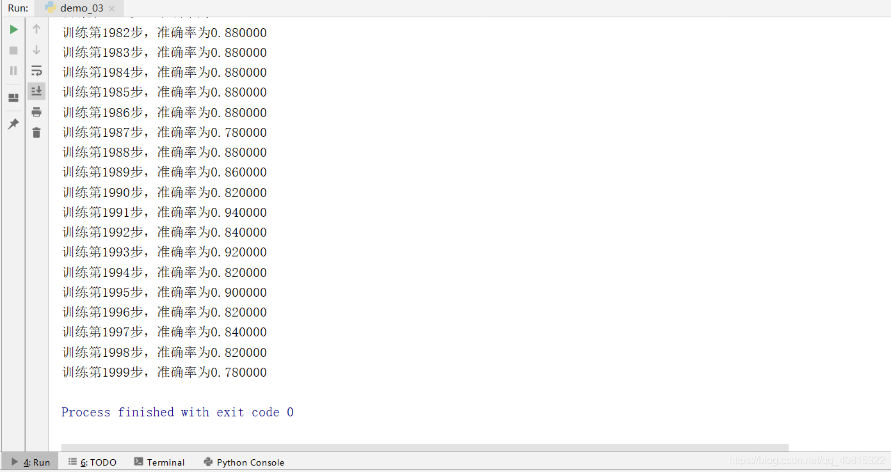Open the 6: TODO tool window

click(x=92, y=462)
